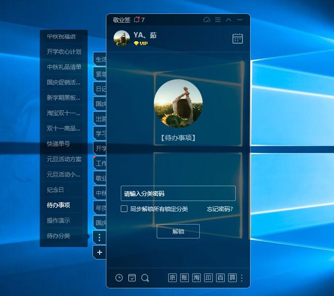Click the 敬业签 app title
This screenshot has width=334, height=296.
point(121,20)
